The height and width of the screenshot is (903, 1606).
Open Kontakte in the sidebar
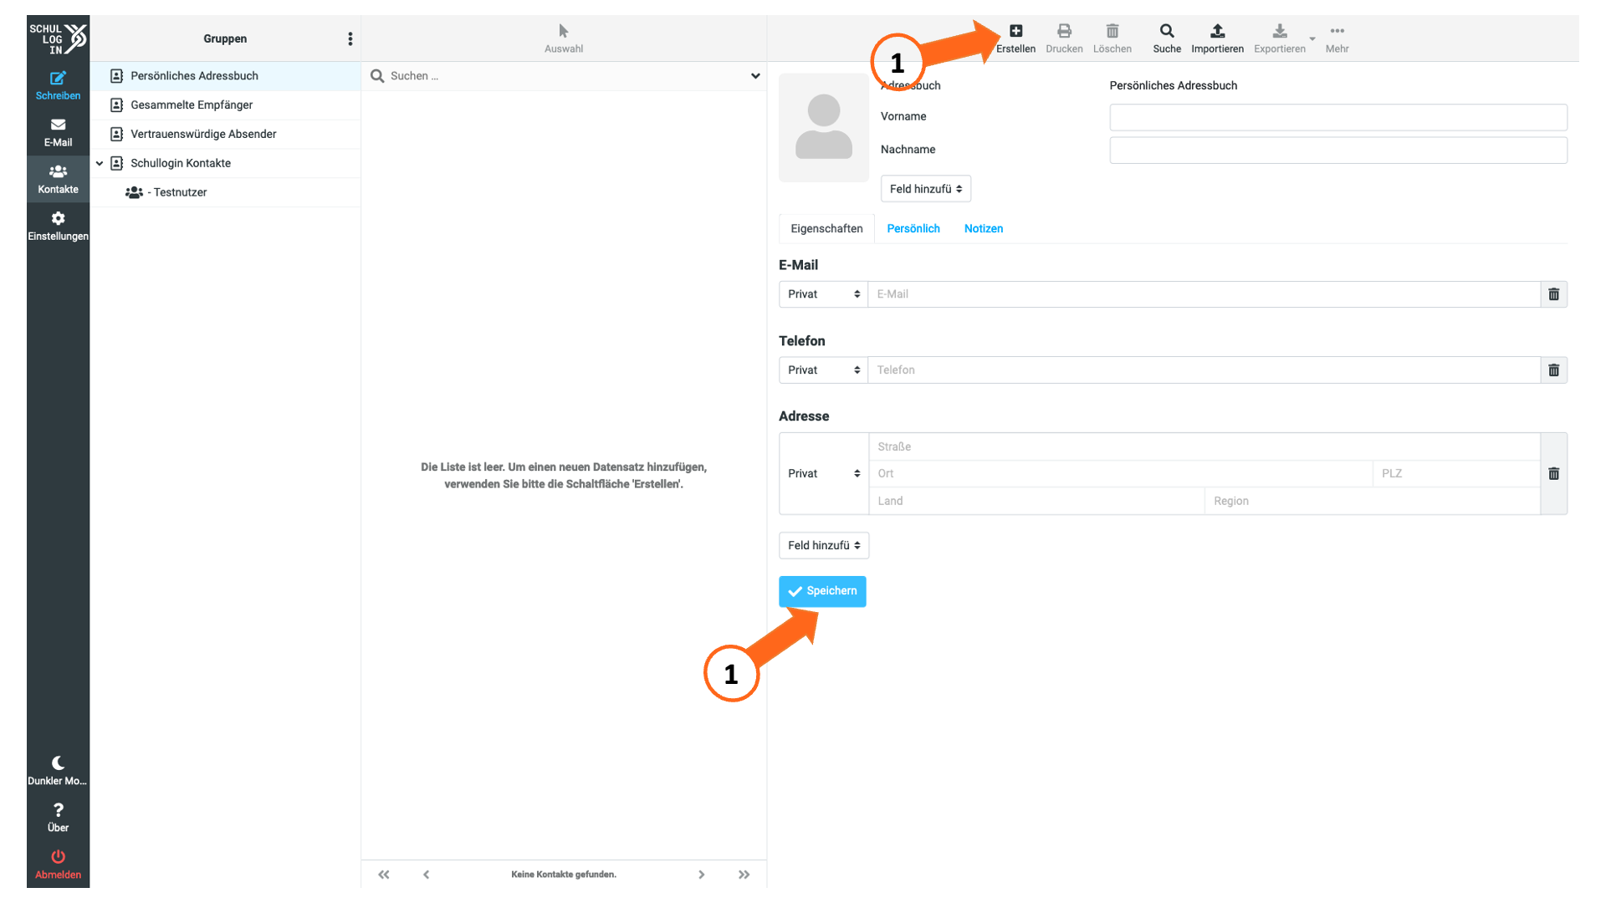pos(58,179)
